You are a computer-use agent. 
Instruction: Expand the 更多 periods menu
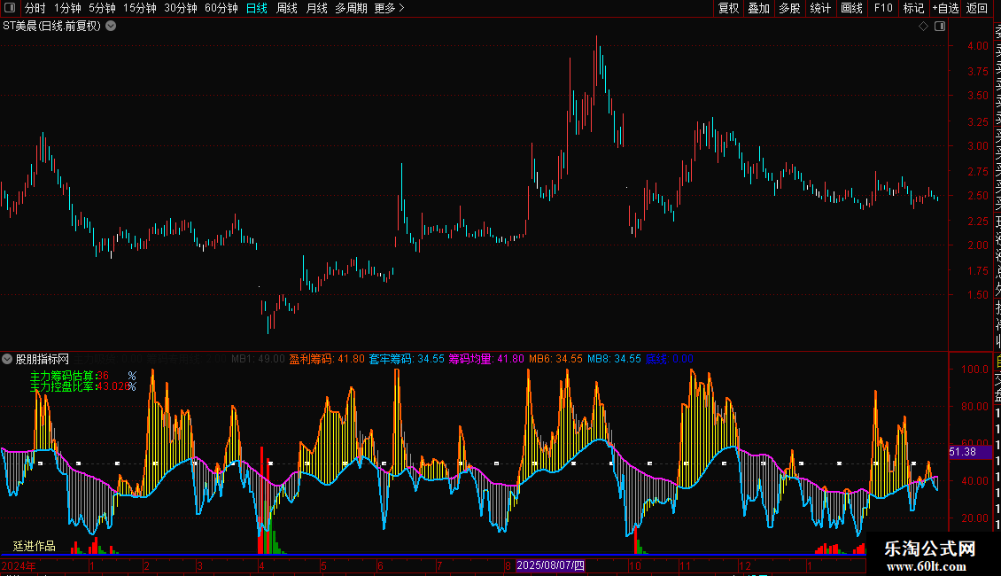[x=390, y=8]
